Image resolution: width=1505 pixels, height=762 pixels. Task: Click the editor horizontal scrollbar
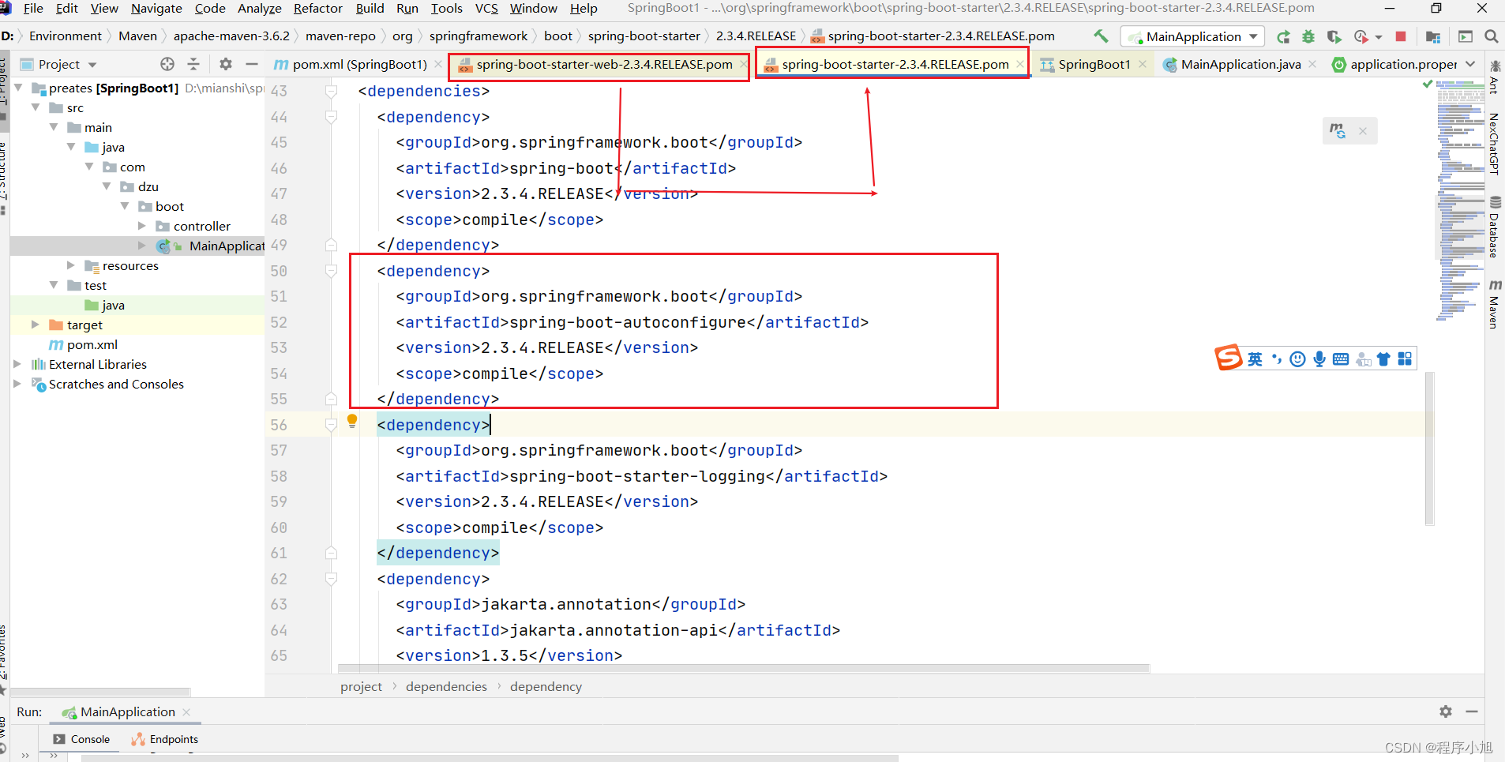(743, 668)
